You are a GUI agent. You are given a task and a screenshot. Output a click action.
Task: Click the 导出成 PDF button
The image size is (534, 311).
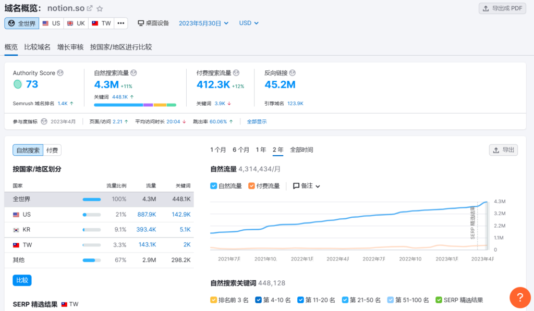point(502,8)
